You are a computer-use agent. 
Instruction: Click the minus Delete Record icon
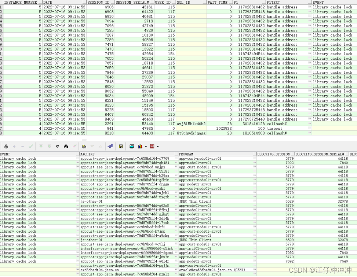coord(22,146)
